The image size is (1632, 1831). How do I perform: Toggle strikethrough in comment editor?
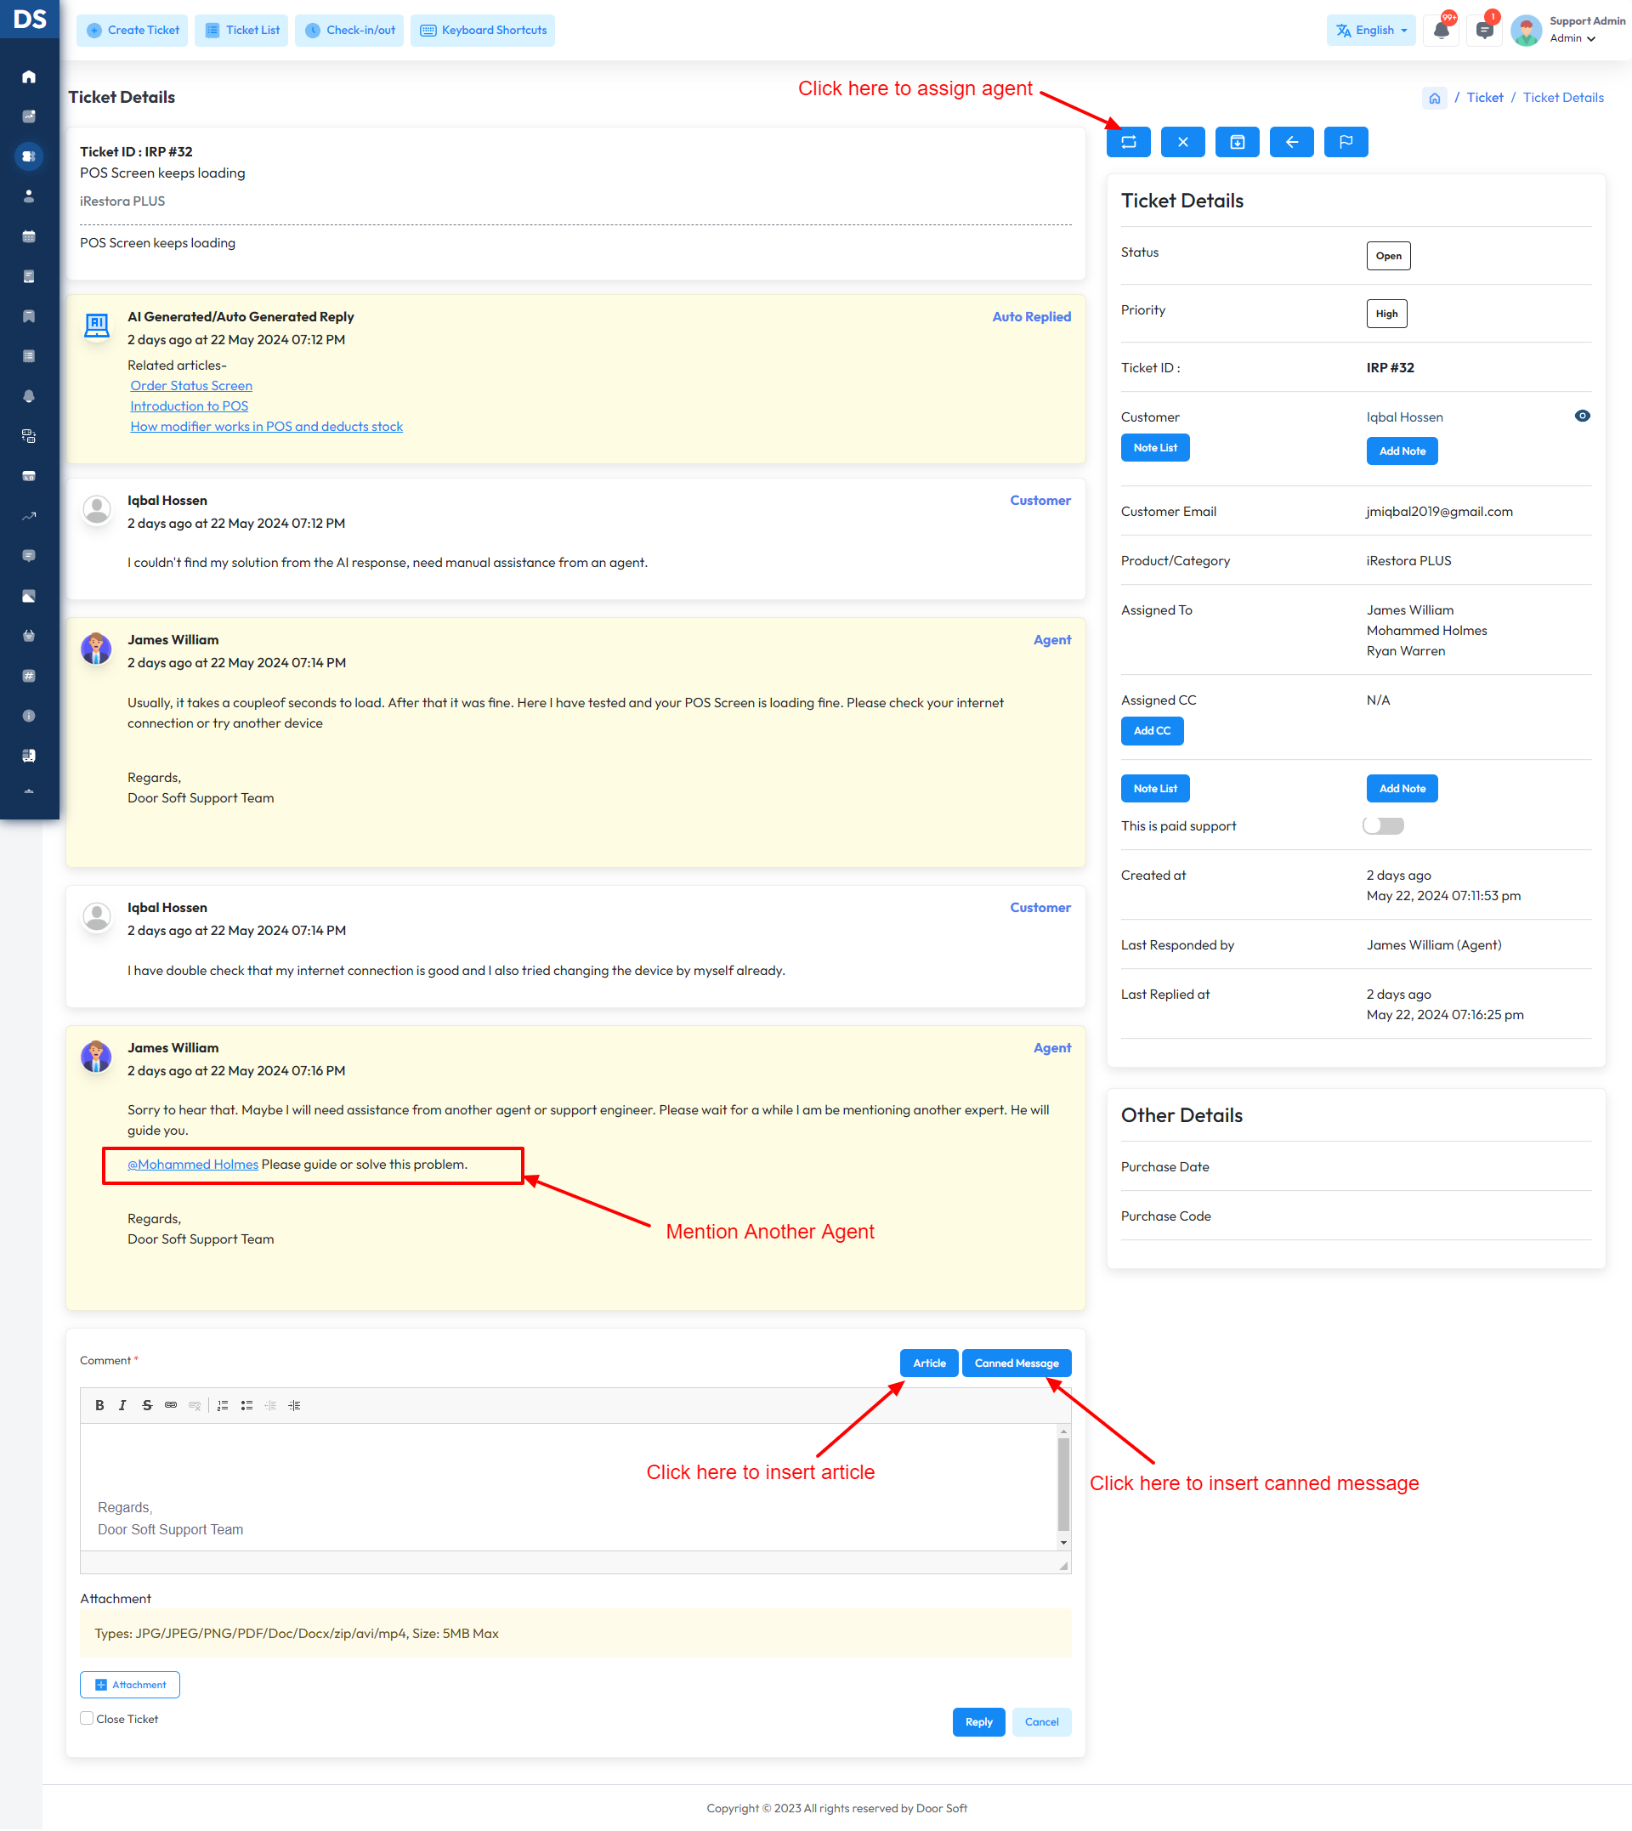click(x=147, y=1406)
